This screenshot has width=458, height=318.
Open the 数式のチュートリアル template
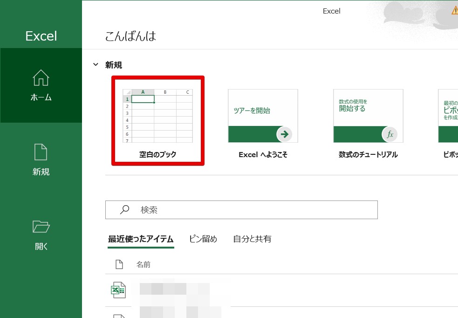(368, 124)
